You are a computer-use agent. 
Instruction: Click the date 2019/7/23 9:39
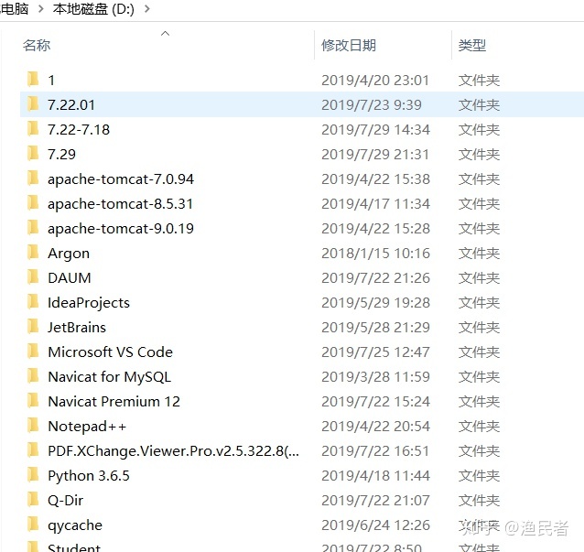point(372,104)
